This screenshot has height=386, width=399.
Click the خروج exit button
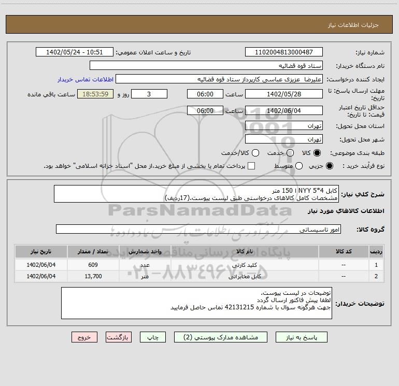coord(84,337)
